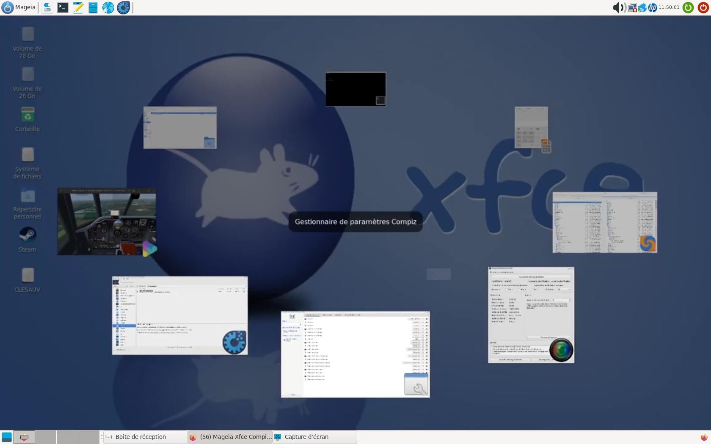The width and height of the screenshot is (711, 444).
Task: Click the network status icon showing a red cross
Action: [632, 7]
